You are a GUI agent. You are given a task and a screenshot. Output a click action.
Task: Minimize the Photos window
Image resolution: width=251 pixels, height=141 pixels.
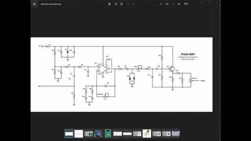(195, 3)
